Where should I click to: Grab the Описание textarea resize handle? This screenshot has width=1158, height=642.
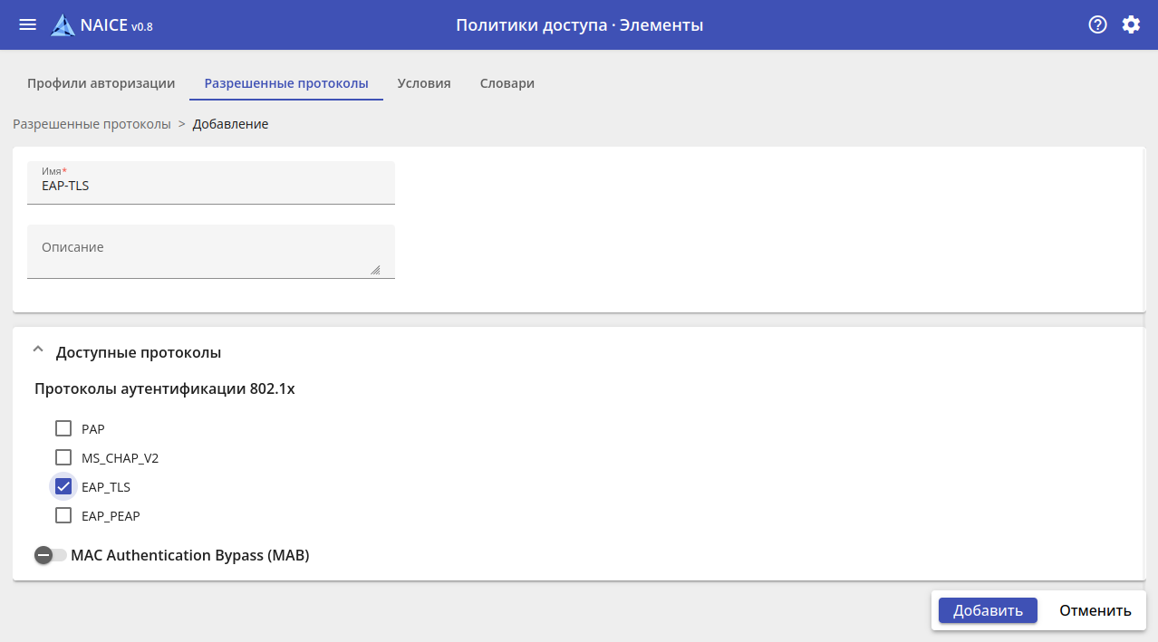tap(375, 269)
